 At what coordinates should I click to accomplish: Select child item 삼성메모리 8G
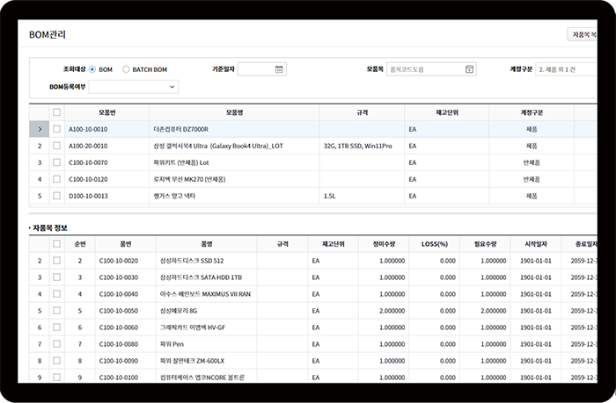179,311
